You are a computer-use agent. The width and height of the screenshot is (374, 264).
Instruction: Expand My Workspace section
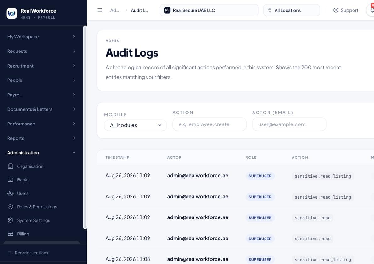click(41, 37)
